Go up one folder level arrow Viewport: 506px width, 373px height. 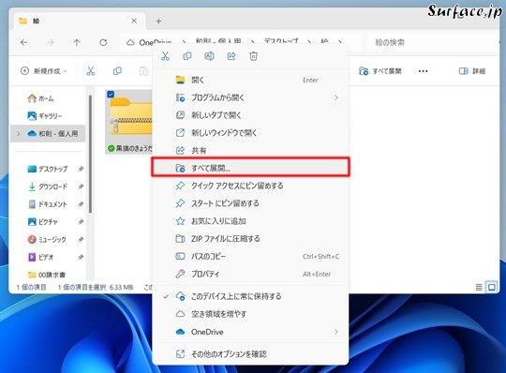pyautogui.click(x=77, y=42)
